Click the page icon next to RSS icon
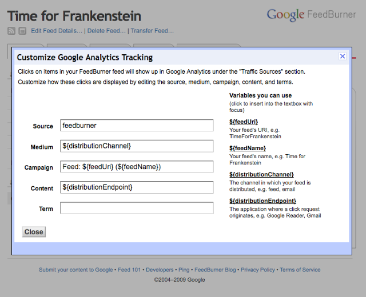The height and width of the screenshot is (297, 366). click(x=22, y=31)
